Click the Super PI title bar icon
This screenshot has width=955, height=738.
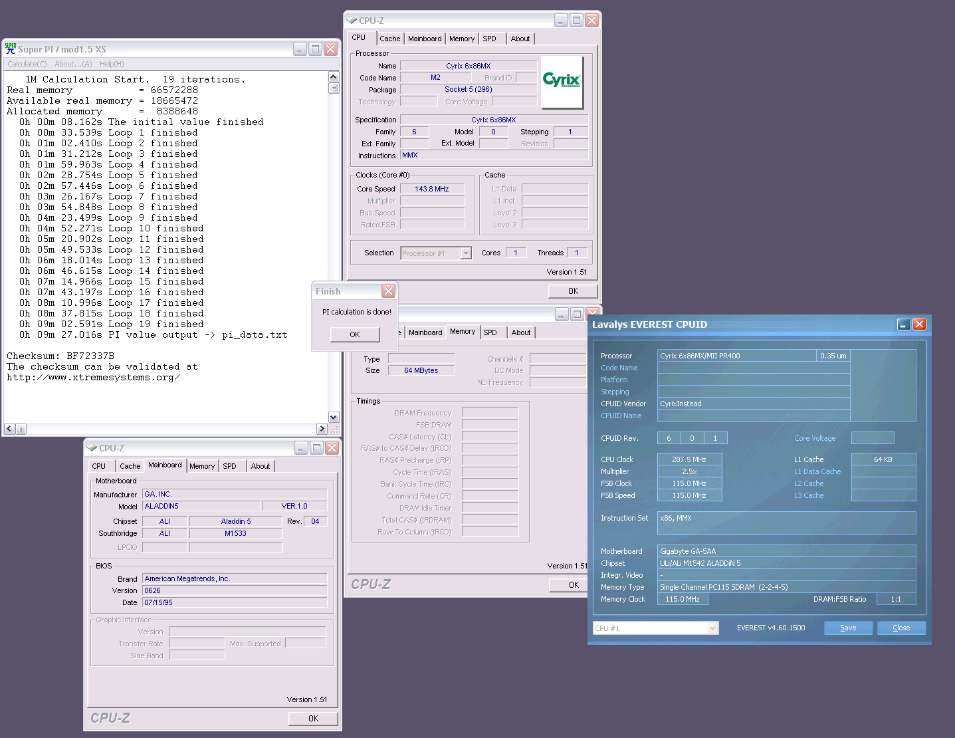pyautogui.click(x=11, y=49)
